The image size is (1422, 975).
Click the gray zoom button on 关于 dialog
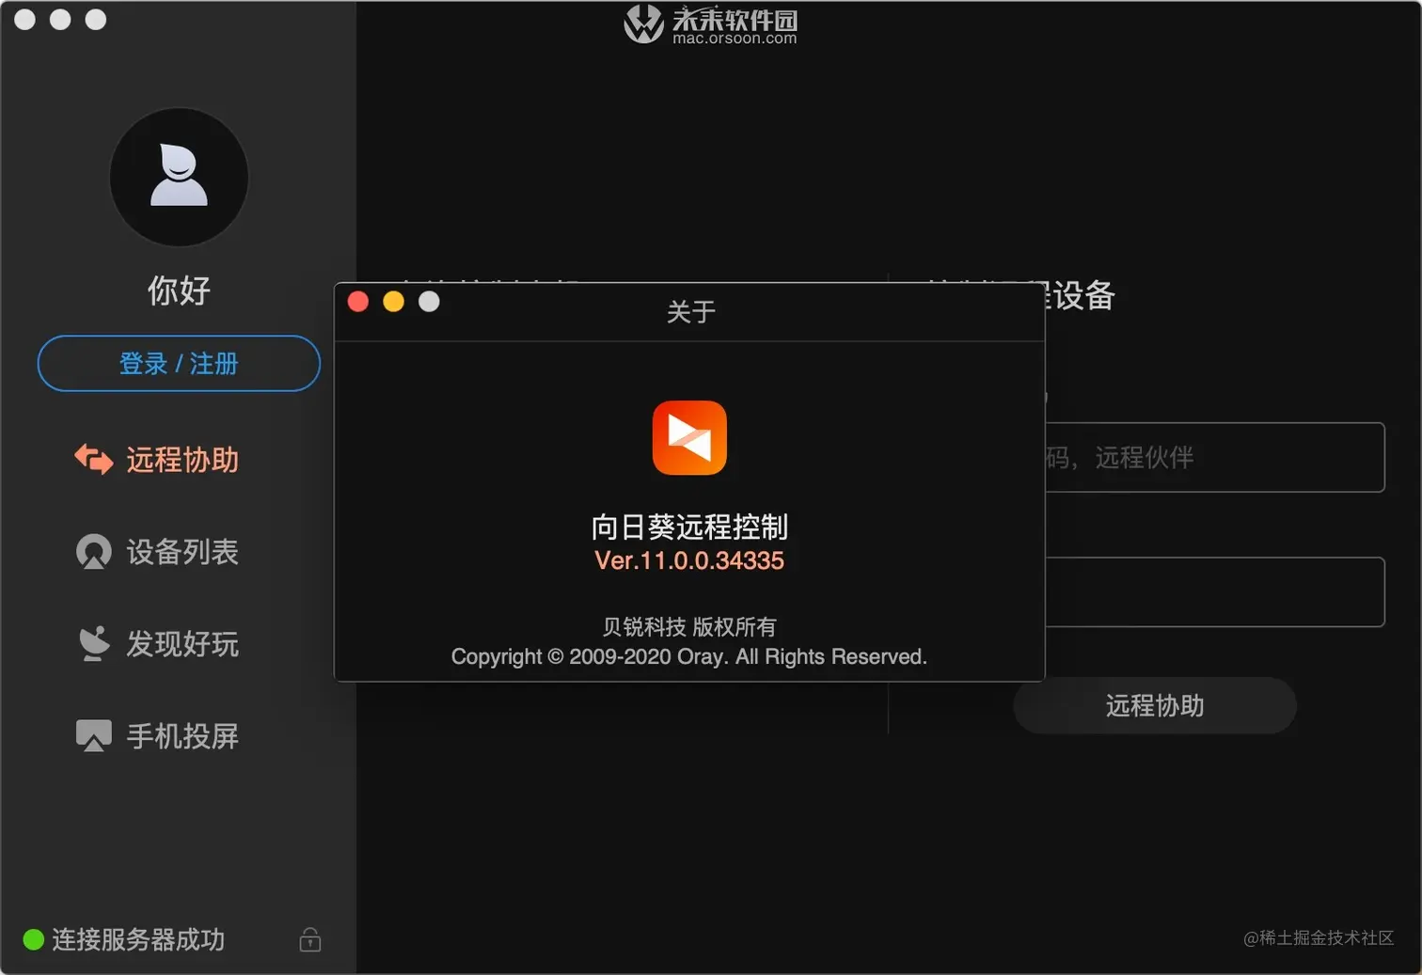429,301
